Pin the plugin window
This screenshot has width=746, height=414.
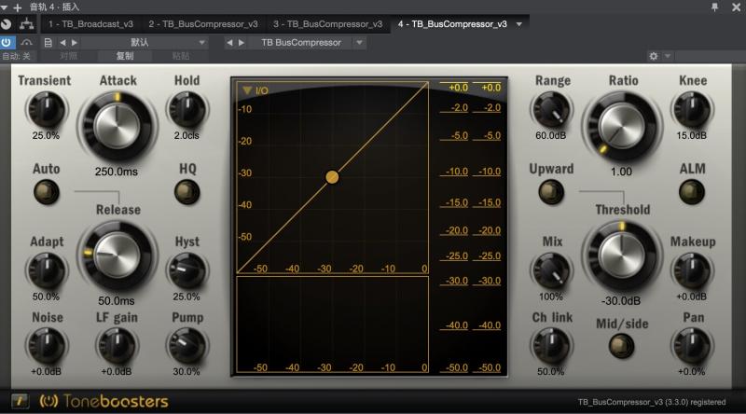pos(714,7)
